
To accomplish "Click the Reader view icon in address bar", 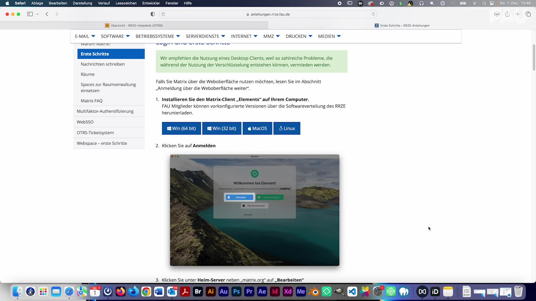I will [163, 14].
